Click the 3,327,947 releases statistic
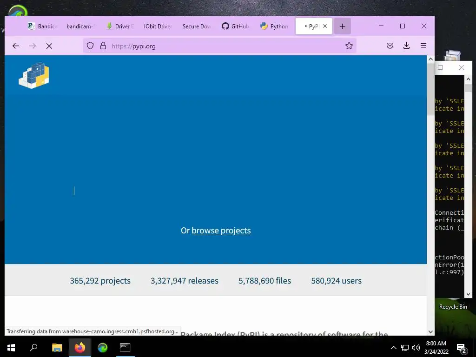This screenshot has height=357, width=476. (185, 280)
